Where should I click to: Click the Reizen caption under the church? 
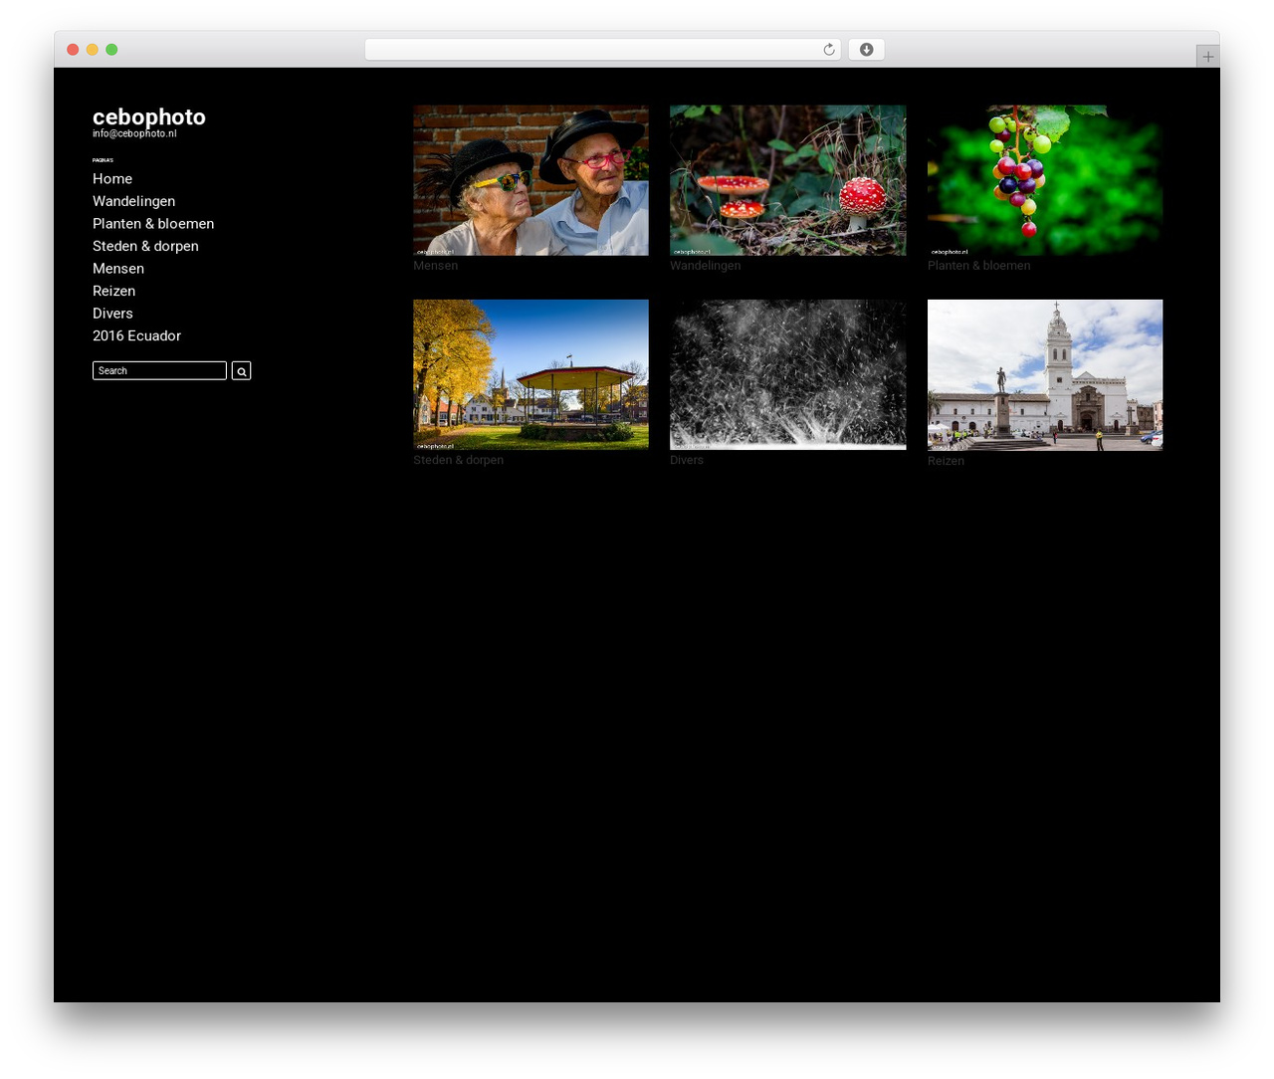(x=946, y=461)
